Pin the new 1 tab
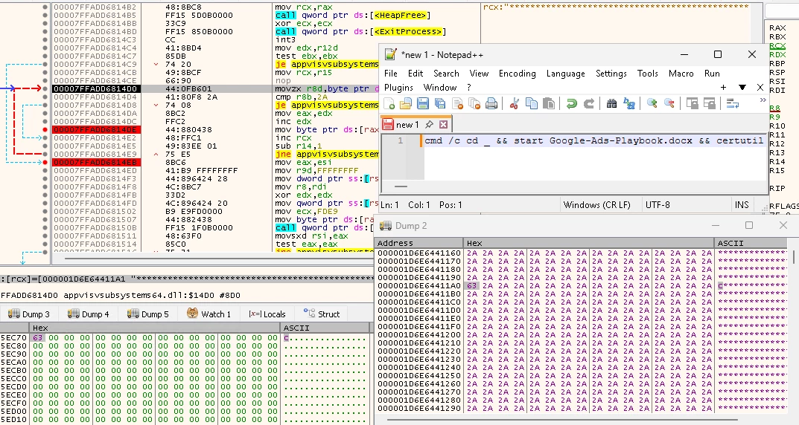Viewport: 799px width, 425px height. coord(429,125)
